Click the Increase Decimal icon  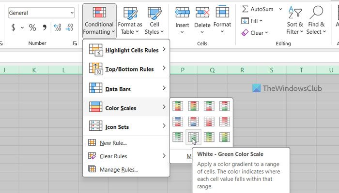57,28
